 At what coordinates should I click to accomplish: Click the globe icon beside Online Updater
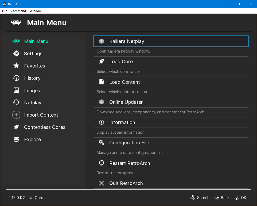102,102
